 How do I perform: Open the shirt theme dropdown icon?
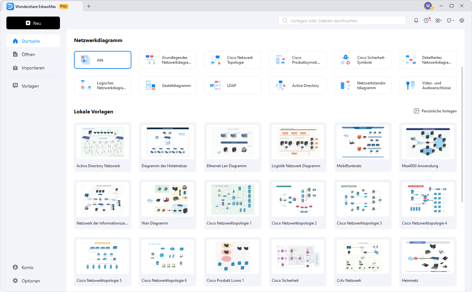tap(450, 20)
